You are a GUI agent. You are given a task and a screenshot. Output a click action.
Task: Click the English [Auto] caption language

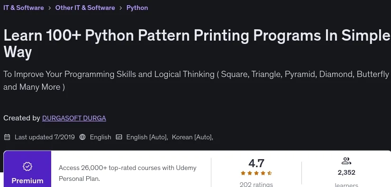tap(147, 137)
